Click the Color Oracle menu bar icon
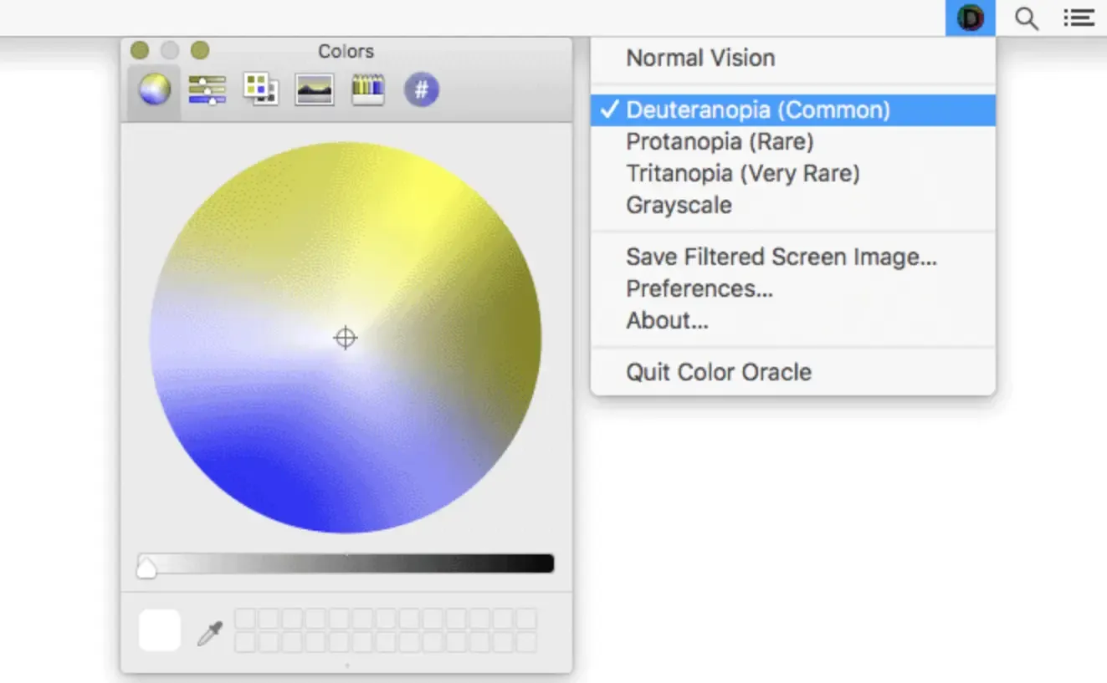 [970, 18]
